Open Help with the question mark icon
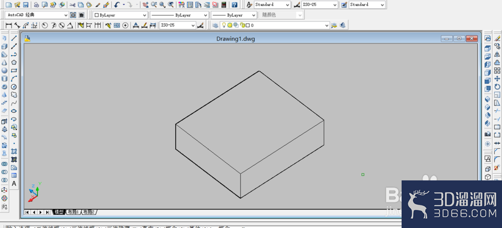The width and height of the screenshot is (502, 228). coord(234,5)
